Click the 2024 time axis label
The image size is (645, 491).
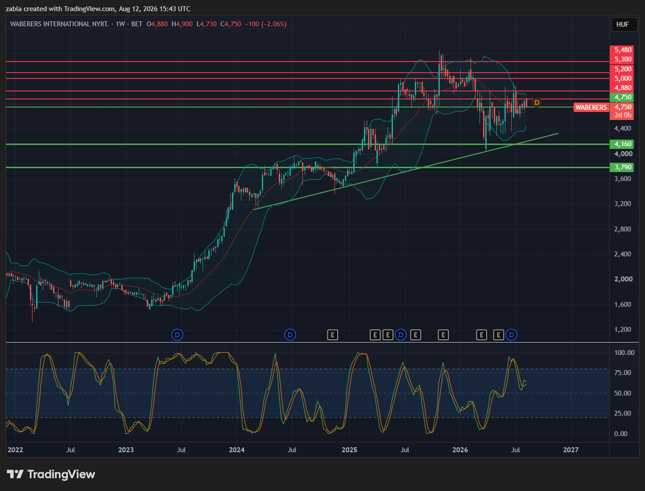click(x=236, y=450)
